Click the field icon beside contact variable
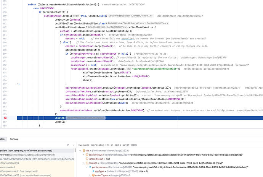Viewport: 263px width, 177px height. (x=87, y=163)
